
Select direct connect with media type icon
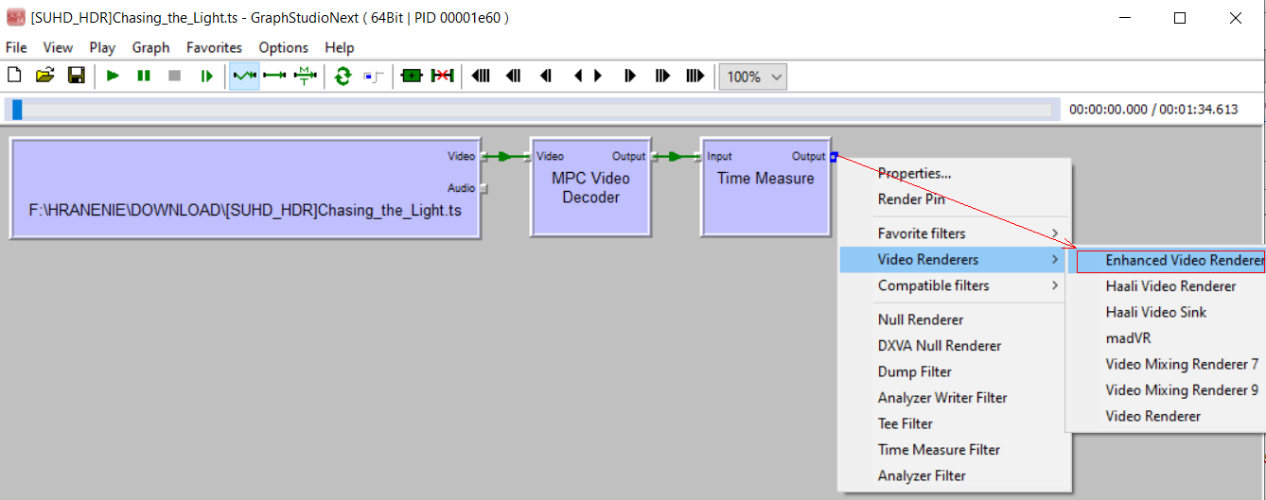tap(306, 76)
